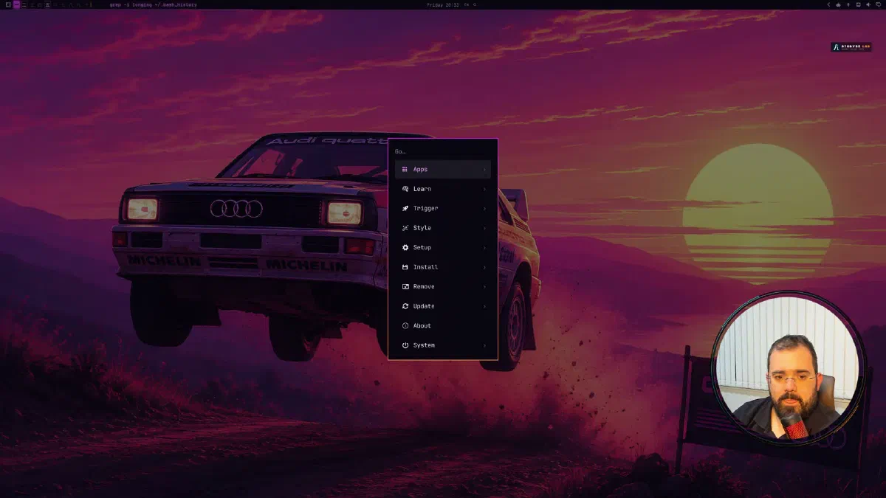The height and width of the screenshot is (498, 886).
Task: Choose the Trigger menu entry label
Action: click(425, 209)
